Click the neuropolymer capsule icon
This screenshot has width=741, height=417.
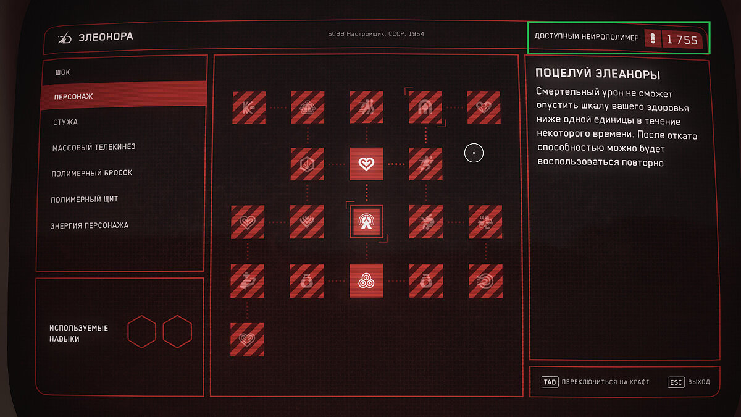[x=652, y=39]
